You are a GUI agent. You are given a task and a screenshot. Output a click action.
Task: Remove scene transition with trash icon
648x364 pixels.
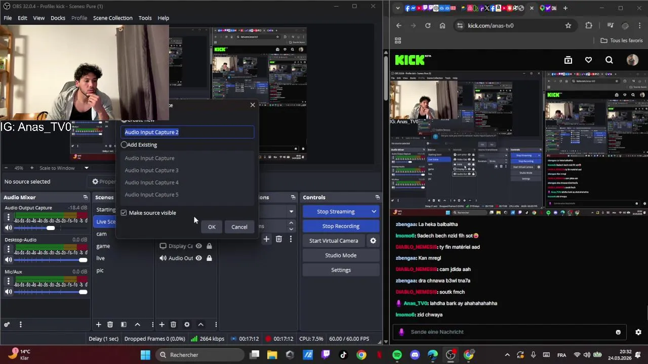278,239
